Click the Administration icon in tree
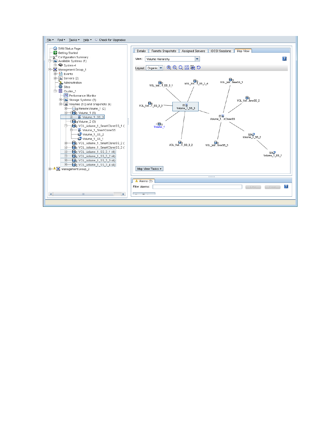The image size is (320, 427). [x=61, y=82]
